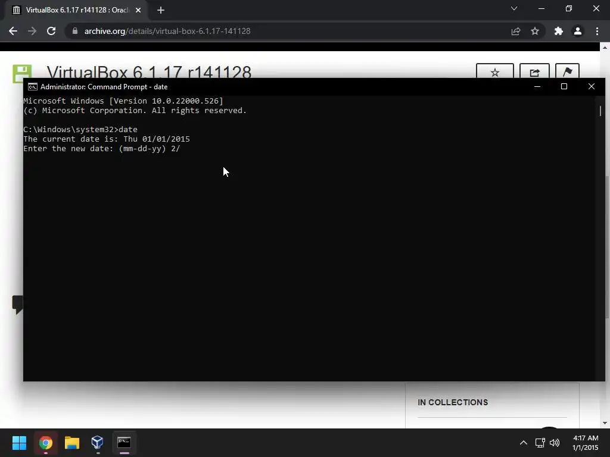Restore down the Chrome window
The width and height of the screenshot is (610, 457).
pyautogui.click(x=569, y=8)
